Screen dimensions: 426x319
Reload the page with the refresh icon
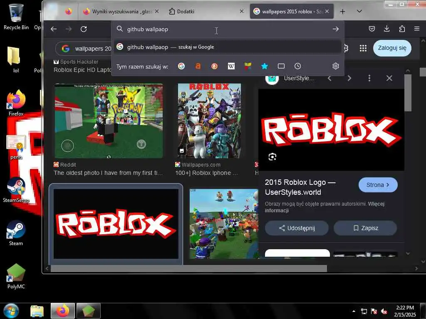[x=83, y=29]
